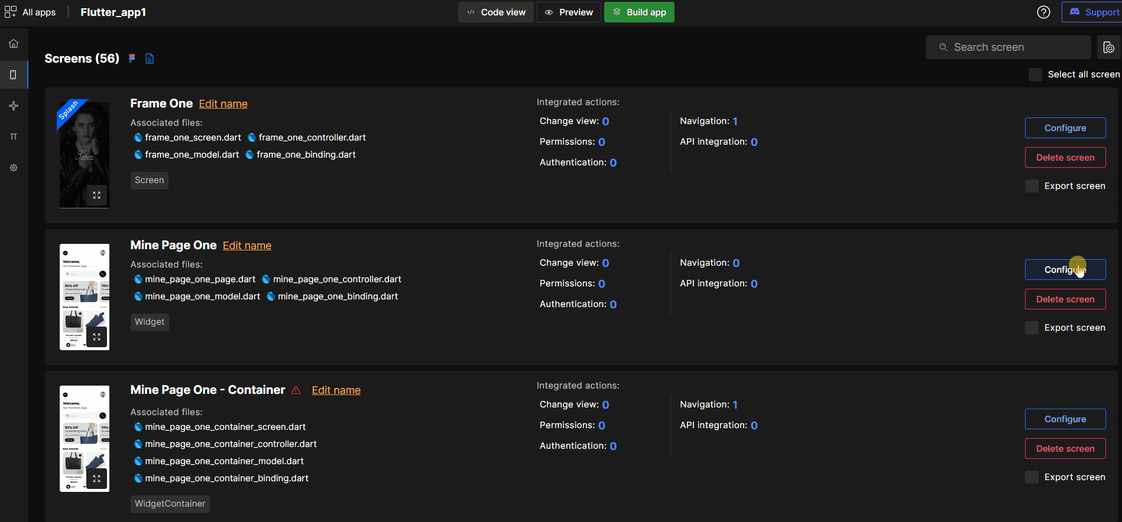Enable the Select all screen checkbox

[1035, 74]
